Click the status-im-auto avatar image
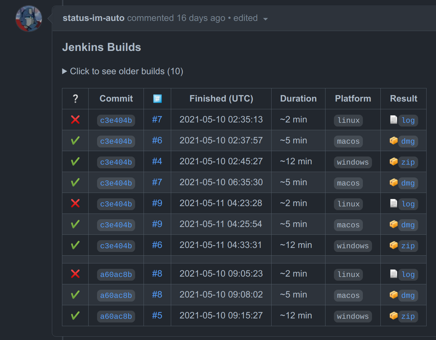This screenshot has width=436, height=340. pyautogui.click(x=29, y=19)
